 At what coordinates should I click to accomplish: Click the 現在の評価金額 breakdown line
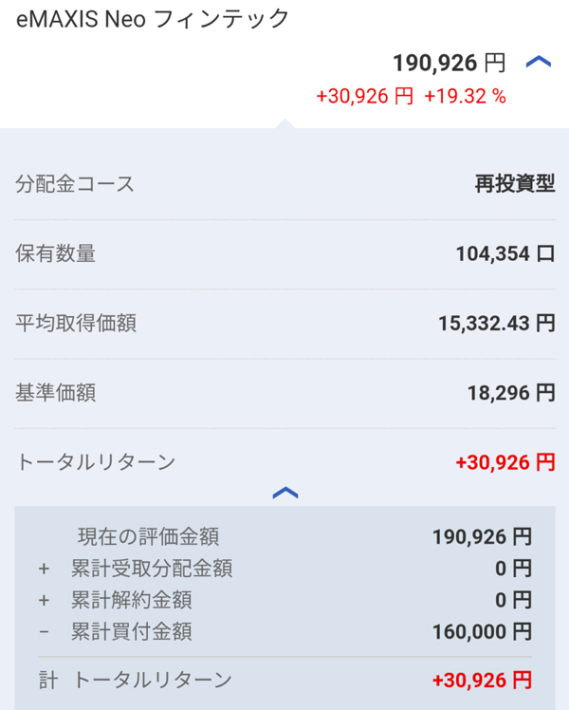148,536
